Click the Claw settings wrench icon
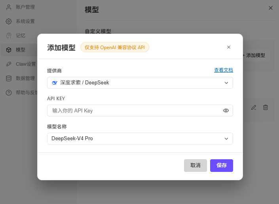This screenshot has width=279, height=204. [9, 64]
